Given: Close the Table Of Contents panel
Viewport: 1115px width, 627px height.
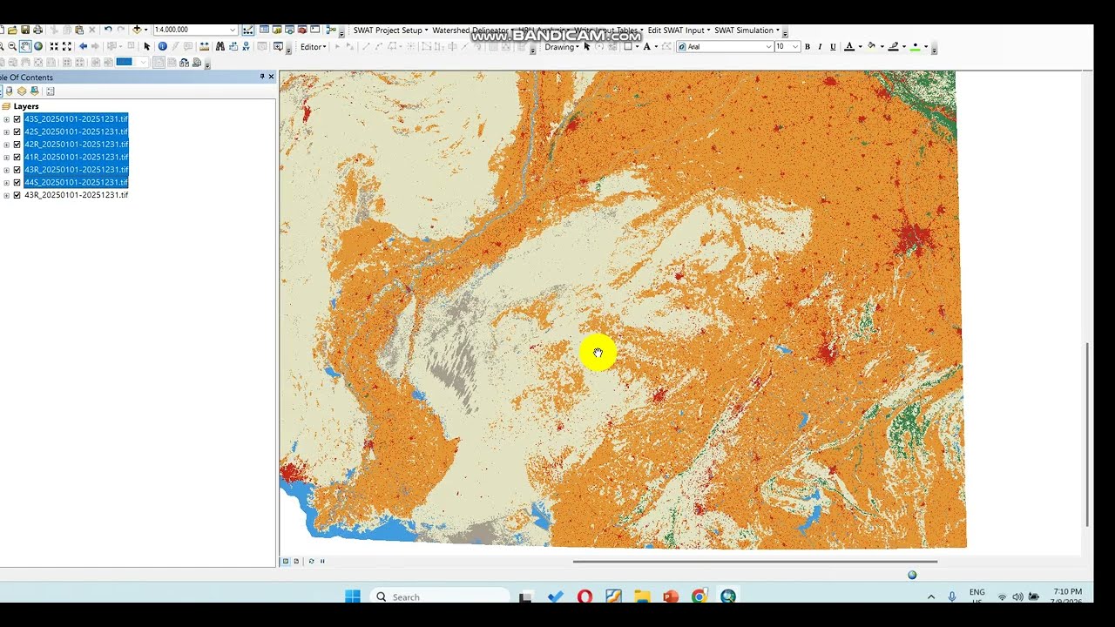Looking at the screenshot, I should click(x=271, y=77).
